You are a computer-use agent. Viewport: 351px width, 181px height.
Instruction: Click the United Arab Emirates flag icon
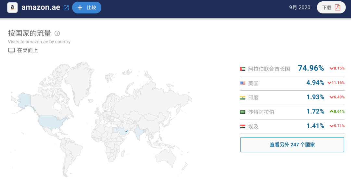pos(242,69)
